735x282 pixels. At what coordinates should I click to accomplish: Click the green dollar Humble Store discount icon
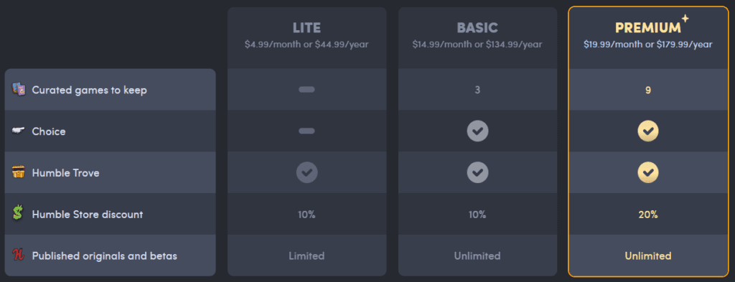click(x=18, y=214)
